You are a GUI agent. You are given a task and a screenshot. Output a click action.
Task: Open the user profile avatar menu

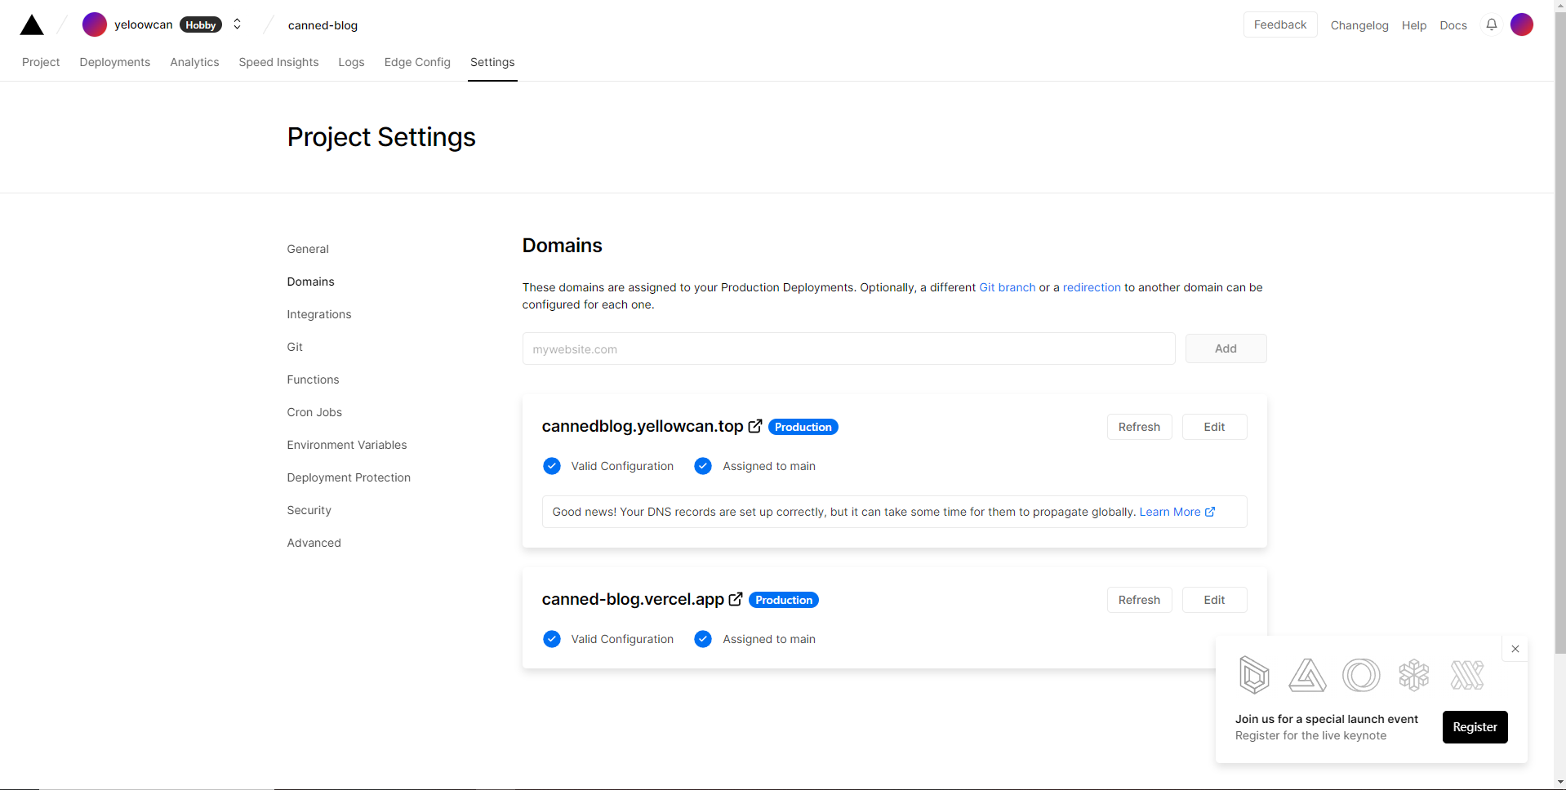(x=1522, y=24)
